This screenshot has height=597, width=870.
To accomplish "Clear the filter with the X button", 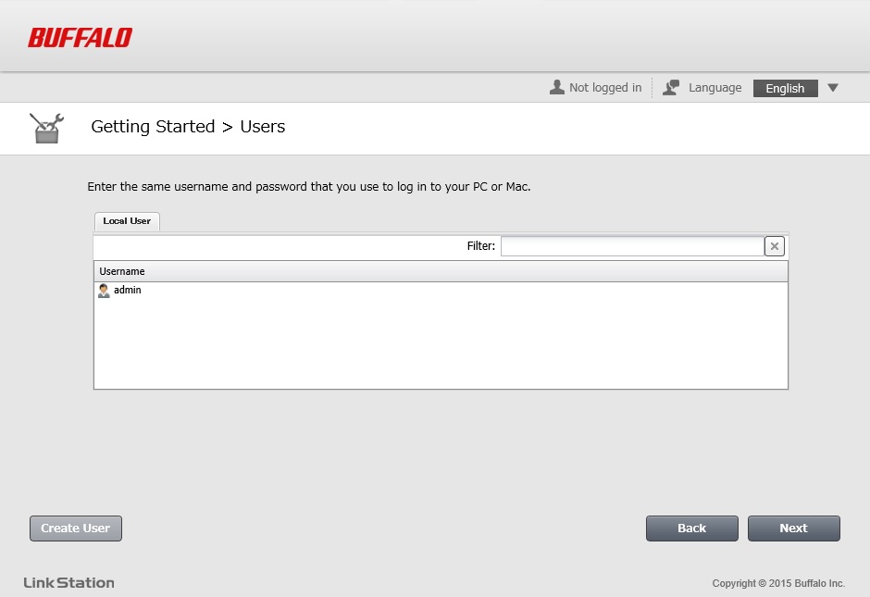I will (775, 246).
